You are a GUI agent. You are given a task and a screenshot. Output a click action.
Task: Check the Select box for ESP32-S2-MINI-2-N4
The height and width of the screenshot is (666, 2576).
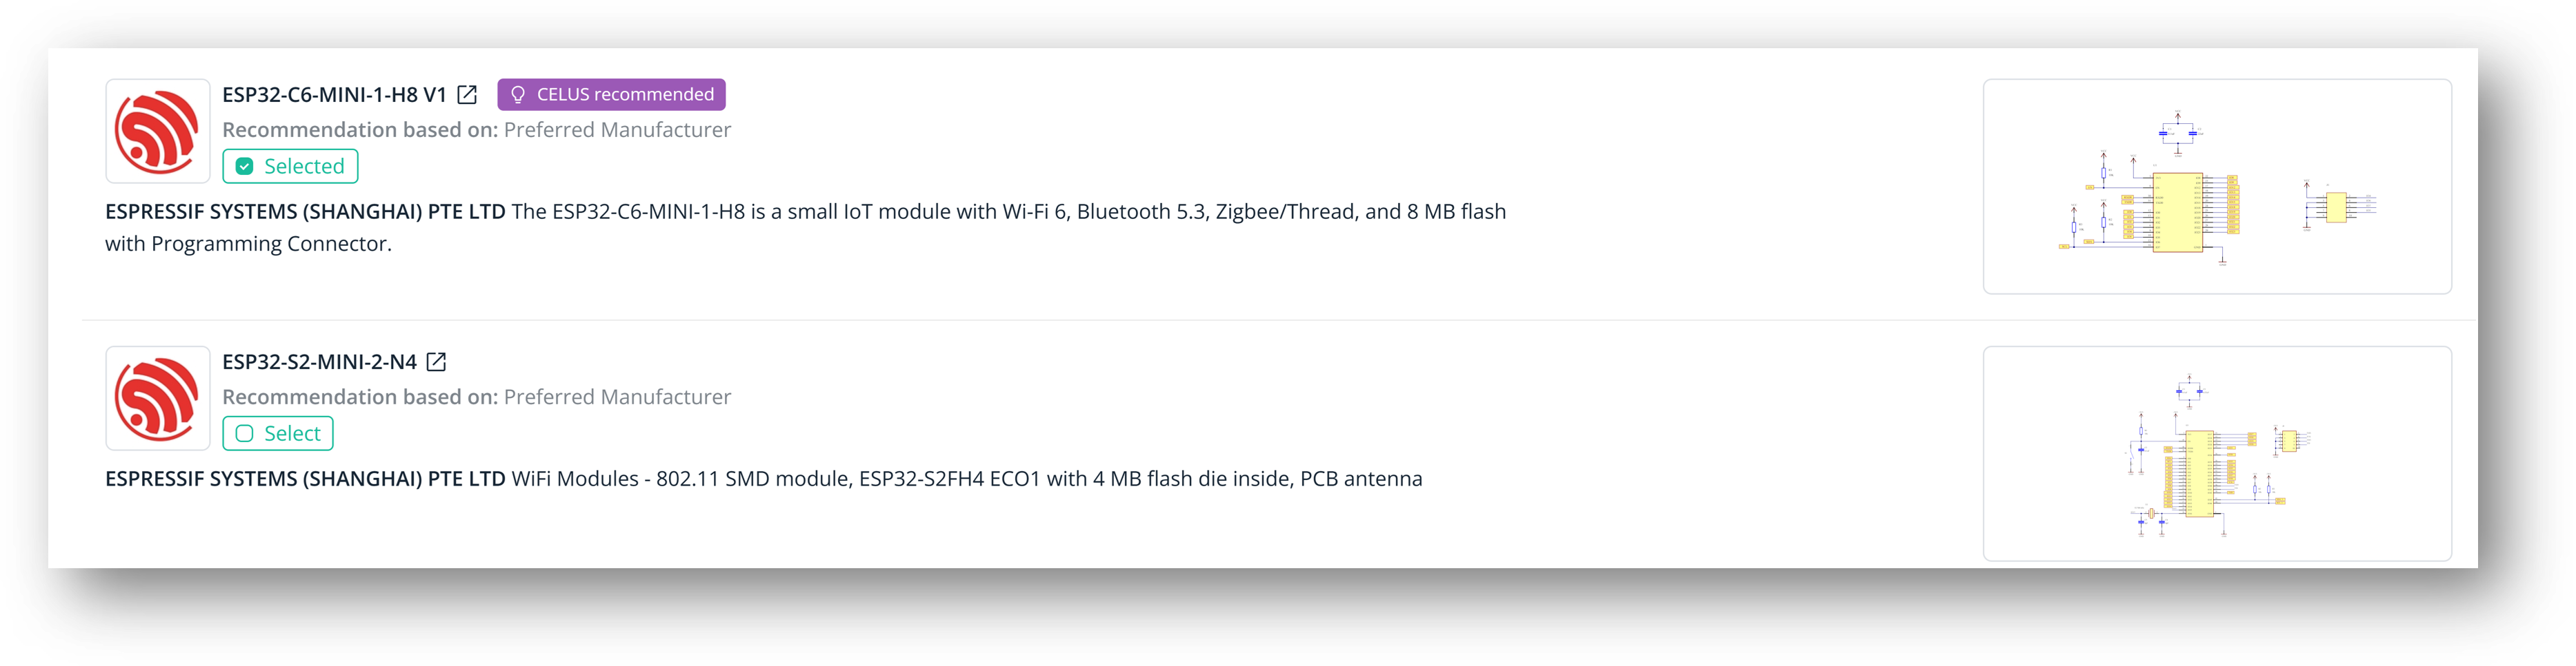pyautogui.click(x=245, y=433)
